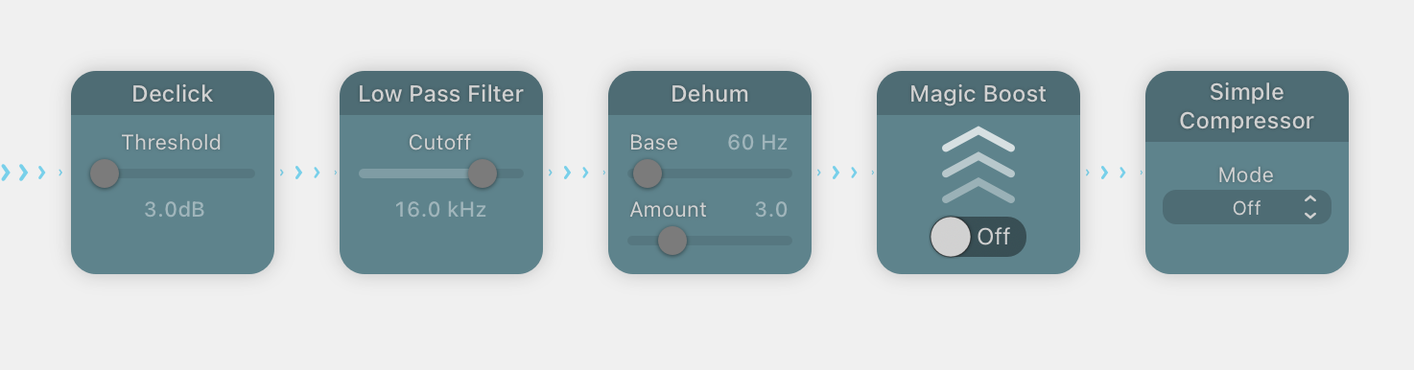Click the arrows between Dehum and Magic Boost

844,173
